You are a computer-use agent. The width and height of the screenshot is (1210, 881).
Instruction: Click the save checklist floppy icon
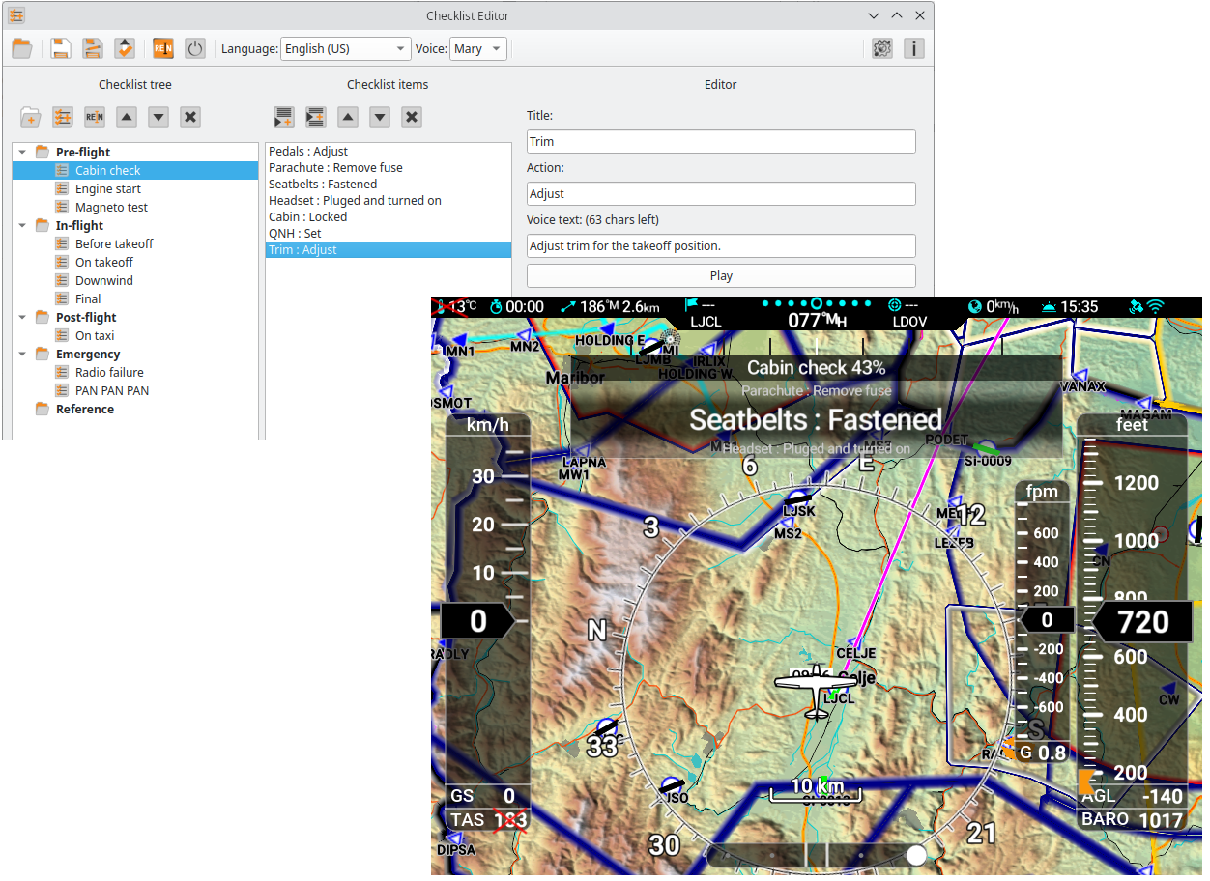pos(61,48)
